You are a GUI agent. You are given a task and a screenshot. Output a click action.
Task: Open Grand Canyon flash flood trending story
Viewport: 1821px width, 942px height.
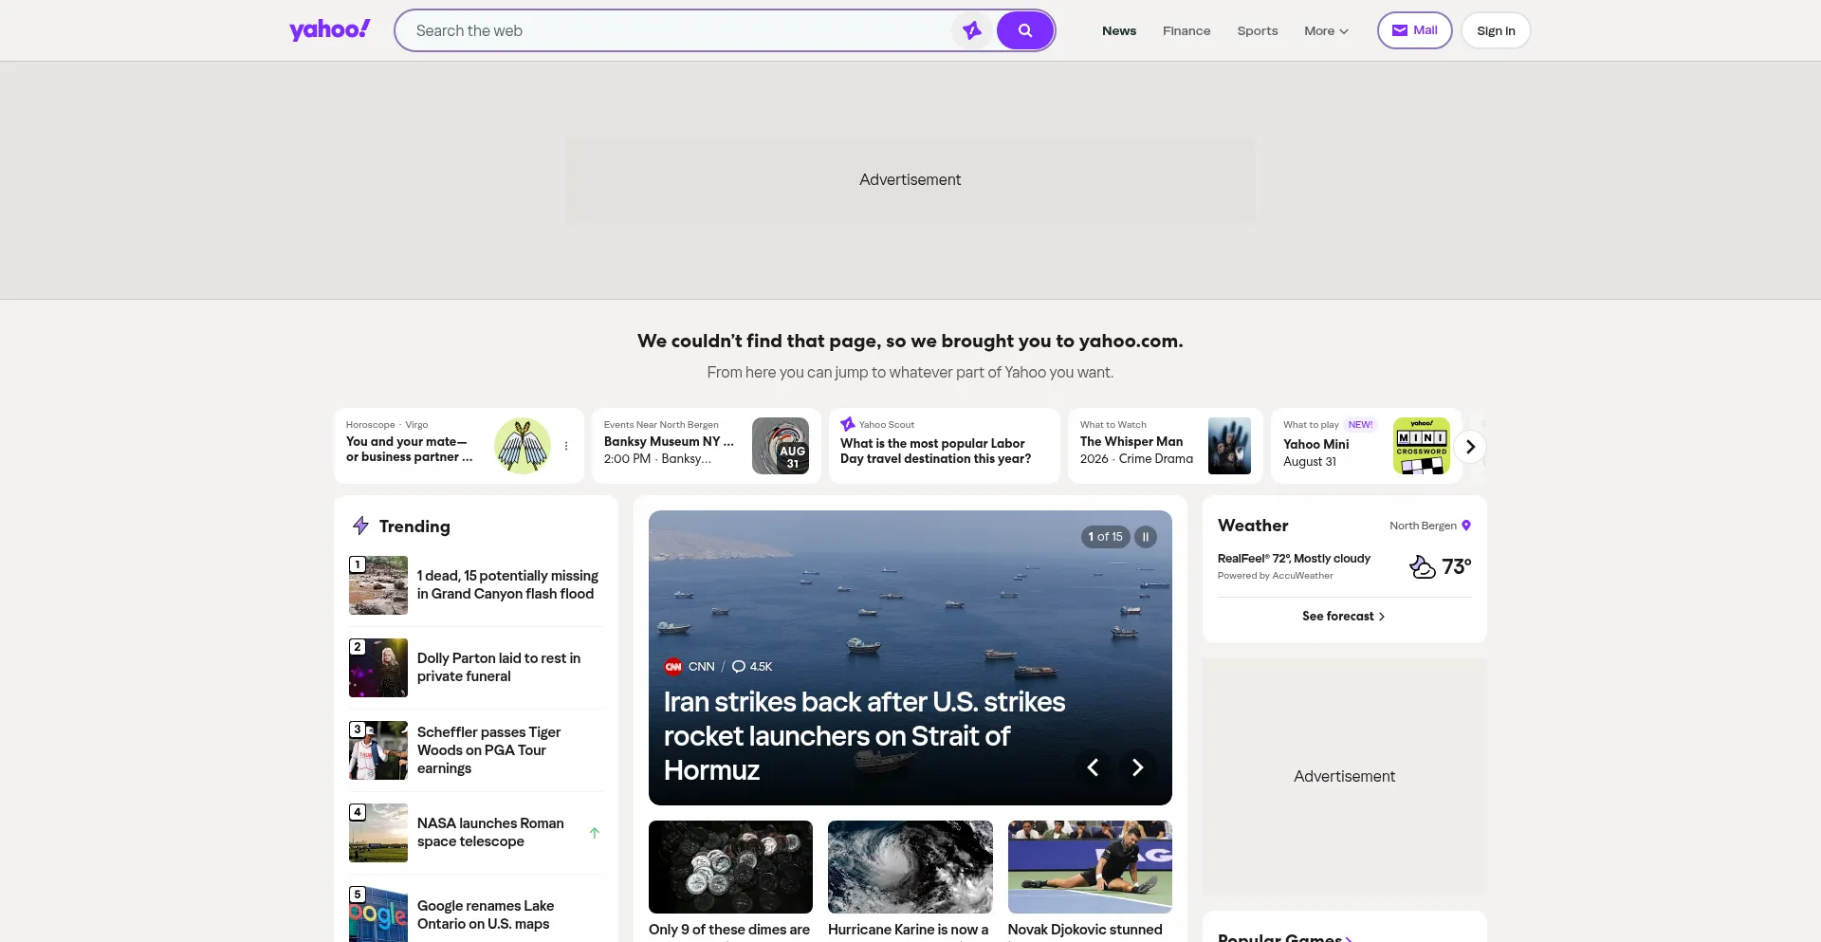pos(507,584)
